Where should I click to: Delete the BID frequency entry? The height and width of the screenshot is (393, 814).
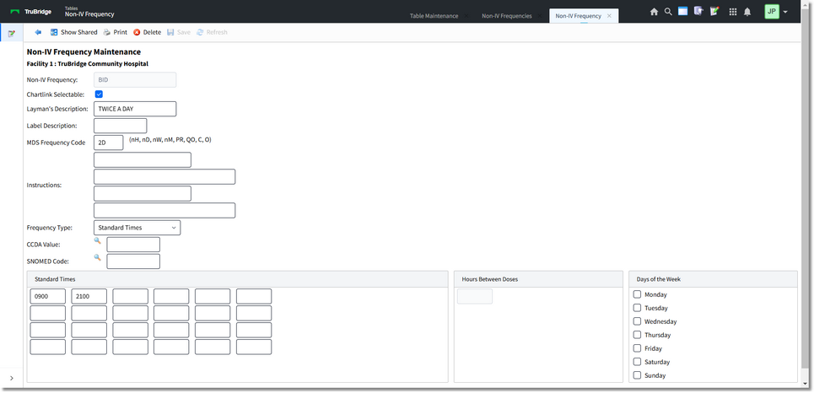(x=148, y=32)
